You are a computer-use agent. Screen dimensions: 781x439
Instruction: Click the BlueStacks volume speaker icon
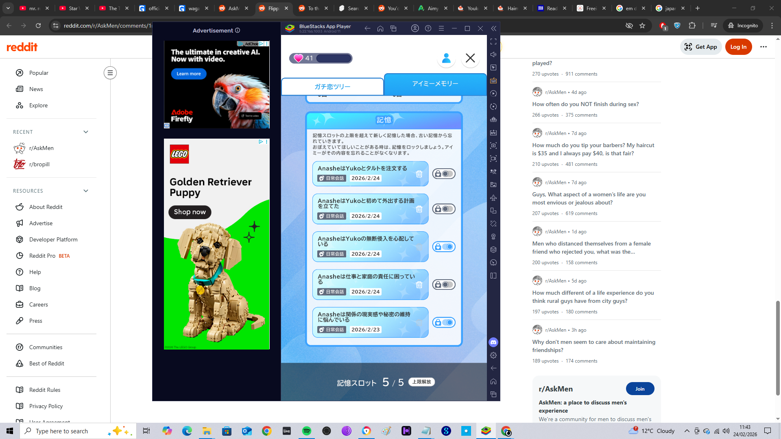tap(493, 54)
